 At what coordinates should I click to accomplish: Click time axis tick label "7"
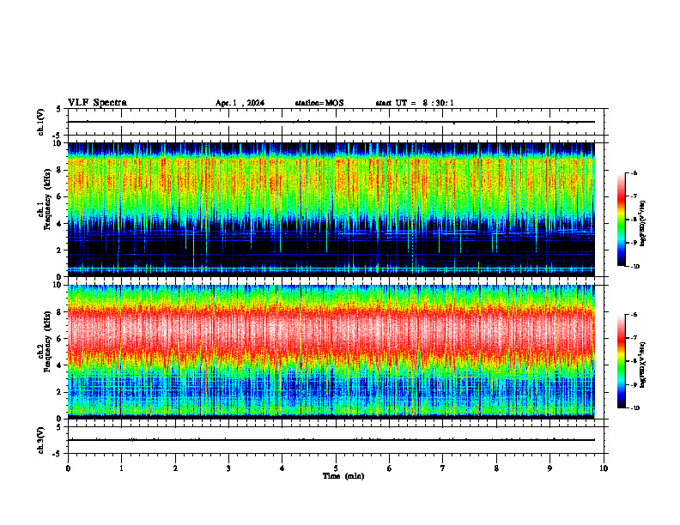click(x=443, y=468)
